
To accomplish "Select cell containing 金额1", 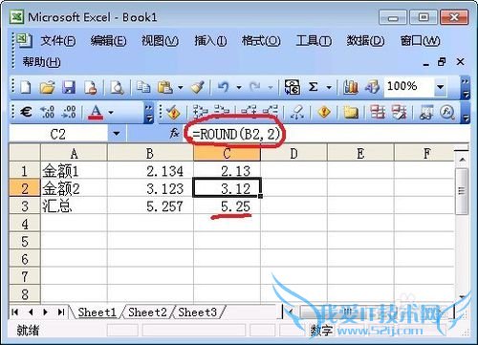I will tap(74, 171).
